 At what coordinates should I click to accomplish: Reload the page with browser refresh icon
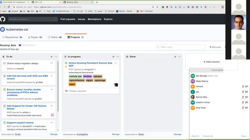point(9,7)
